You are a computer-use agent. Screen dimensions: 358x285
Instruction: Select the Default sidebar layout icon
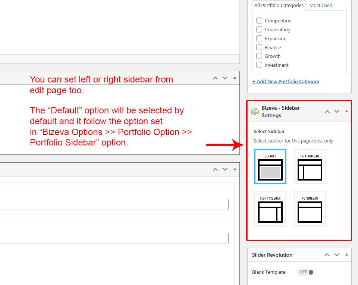click(270, 166)
